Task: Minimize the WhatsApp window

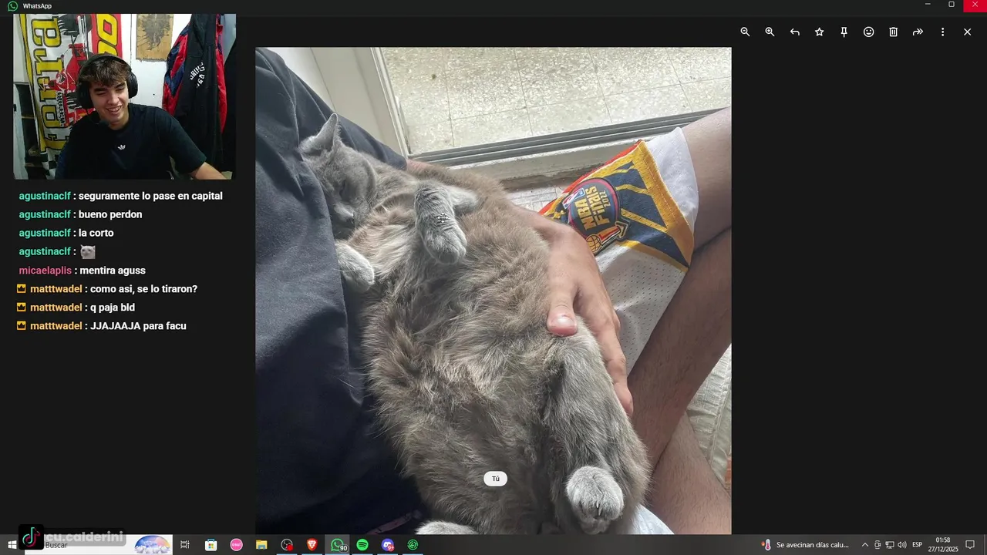Action: point(927,5)
